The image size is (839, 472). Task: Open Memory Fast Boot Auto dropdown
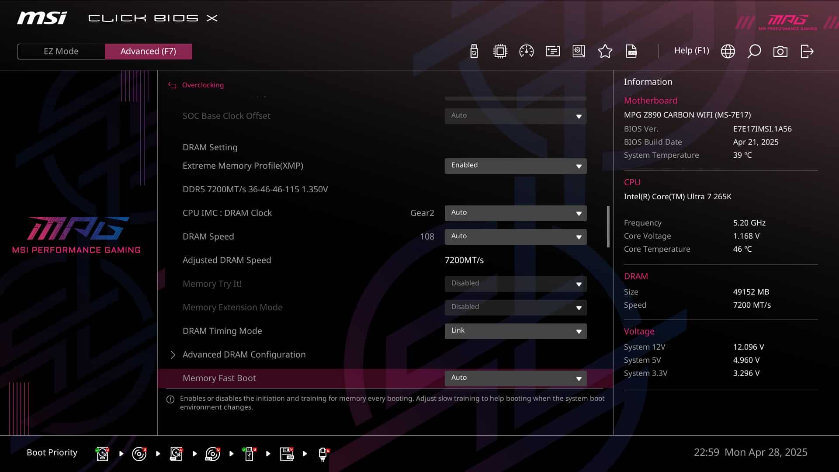coord(516,378)
